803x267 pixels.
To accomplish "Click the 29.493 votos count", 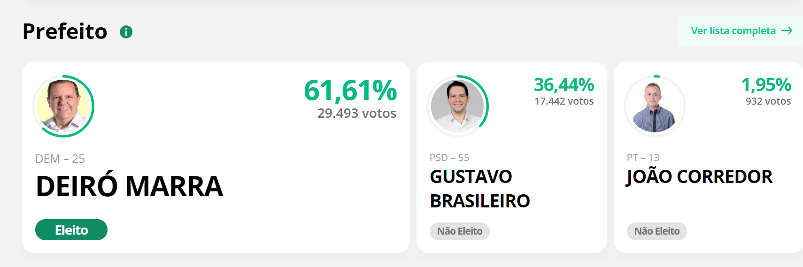I will pyautogui.click(x=357, y=114).
